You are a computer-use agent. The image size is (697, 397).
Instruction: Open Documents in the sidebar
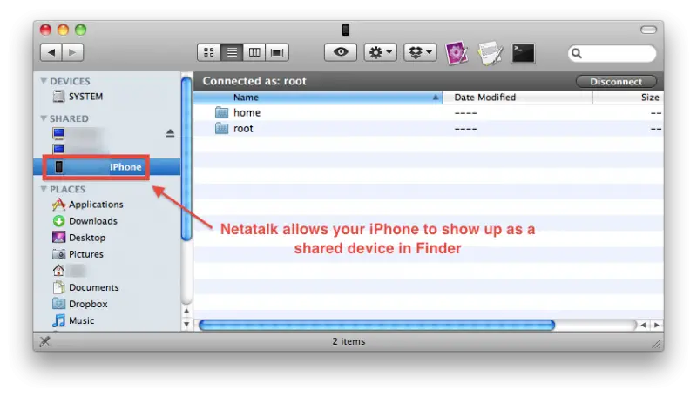coord(86,287)
